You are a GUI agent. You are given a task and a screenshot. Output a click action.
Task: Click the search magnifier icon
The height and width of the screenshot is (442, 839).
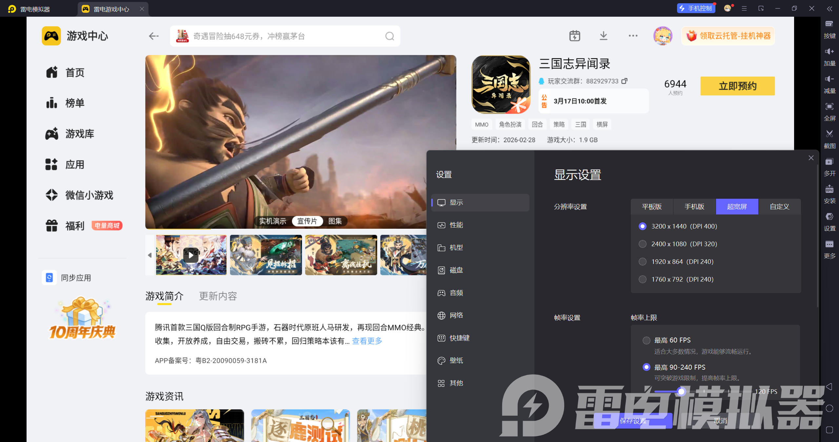click(x=390, y=36)
